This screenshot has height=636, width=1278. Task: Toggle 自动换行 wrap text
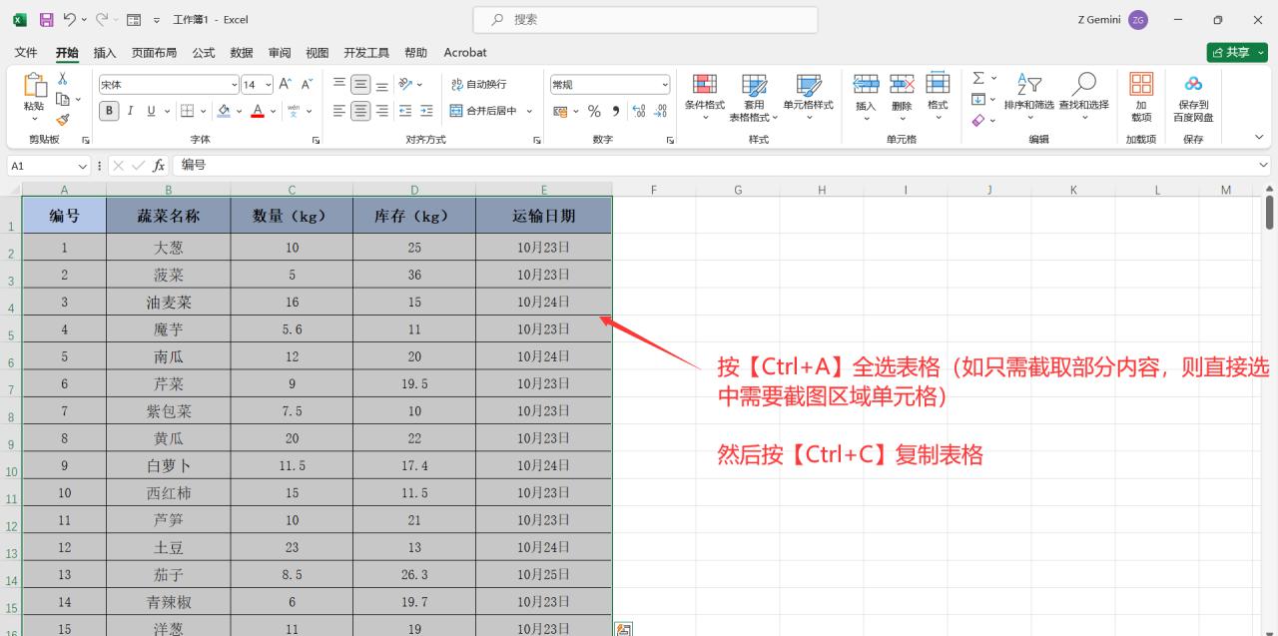[x=478, y=85]
